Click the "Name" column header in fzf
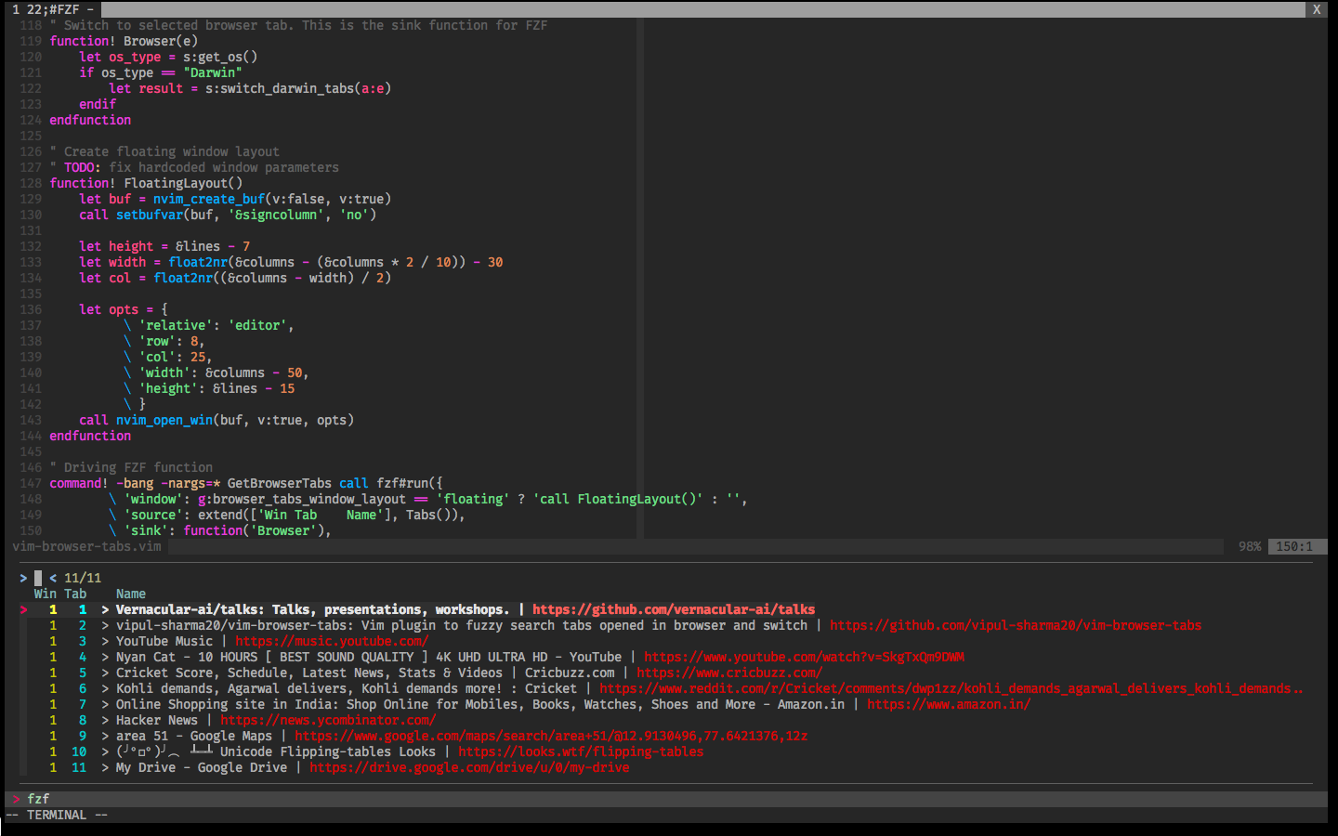1338x836 pixels. pos(131,594)
